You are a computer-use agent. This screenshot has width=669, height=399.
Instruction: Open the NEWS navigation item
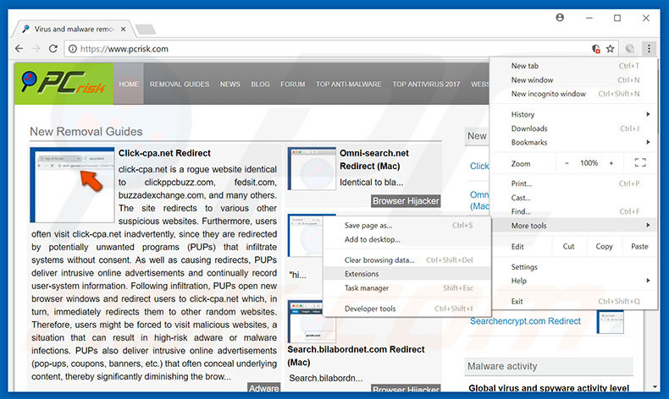coord(230,84)
